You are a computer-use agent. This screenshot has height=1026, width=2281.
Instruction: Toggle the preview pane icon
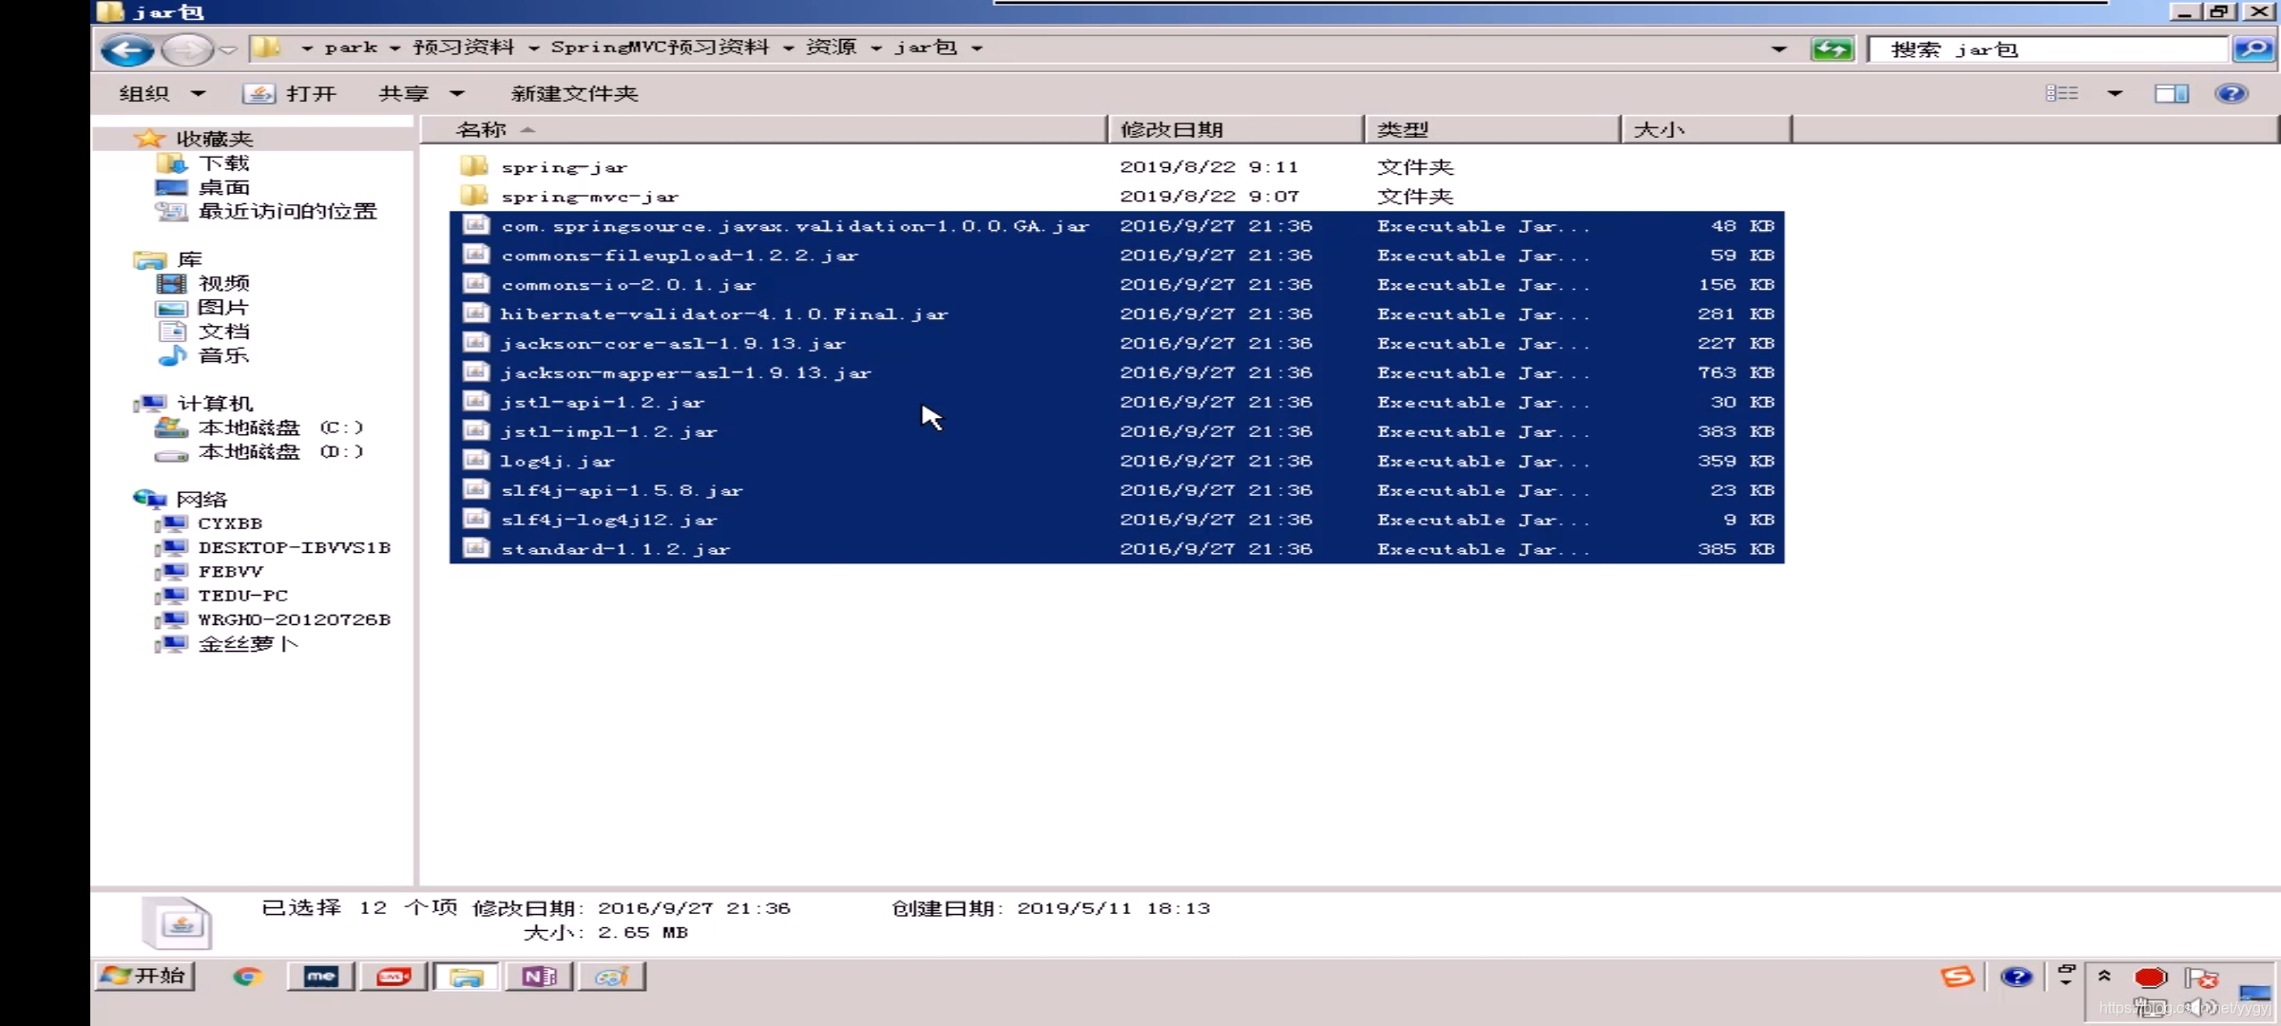pos(2171,93)
